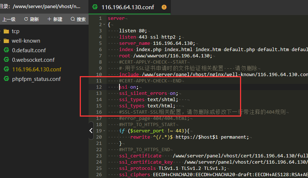Collapse the file sidebar with the arrow handle
Screen dimensions: 308x178
click(x=91, y=130)
